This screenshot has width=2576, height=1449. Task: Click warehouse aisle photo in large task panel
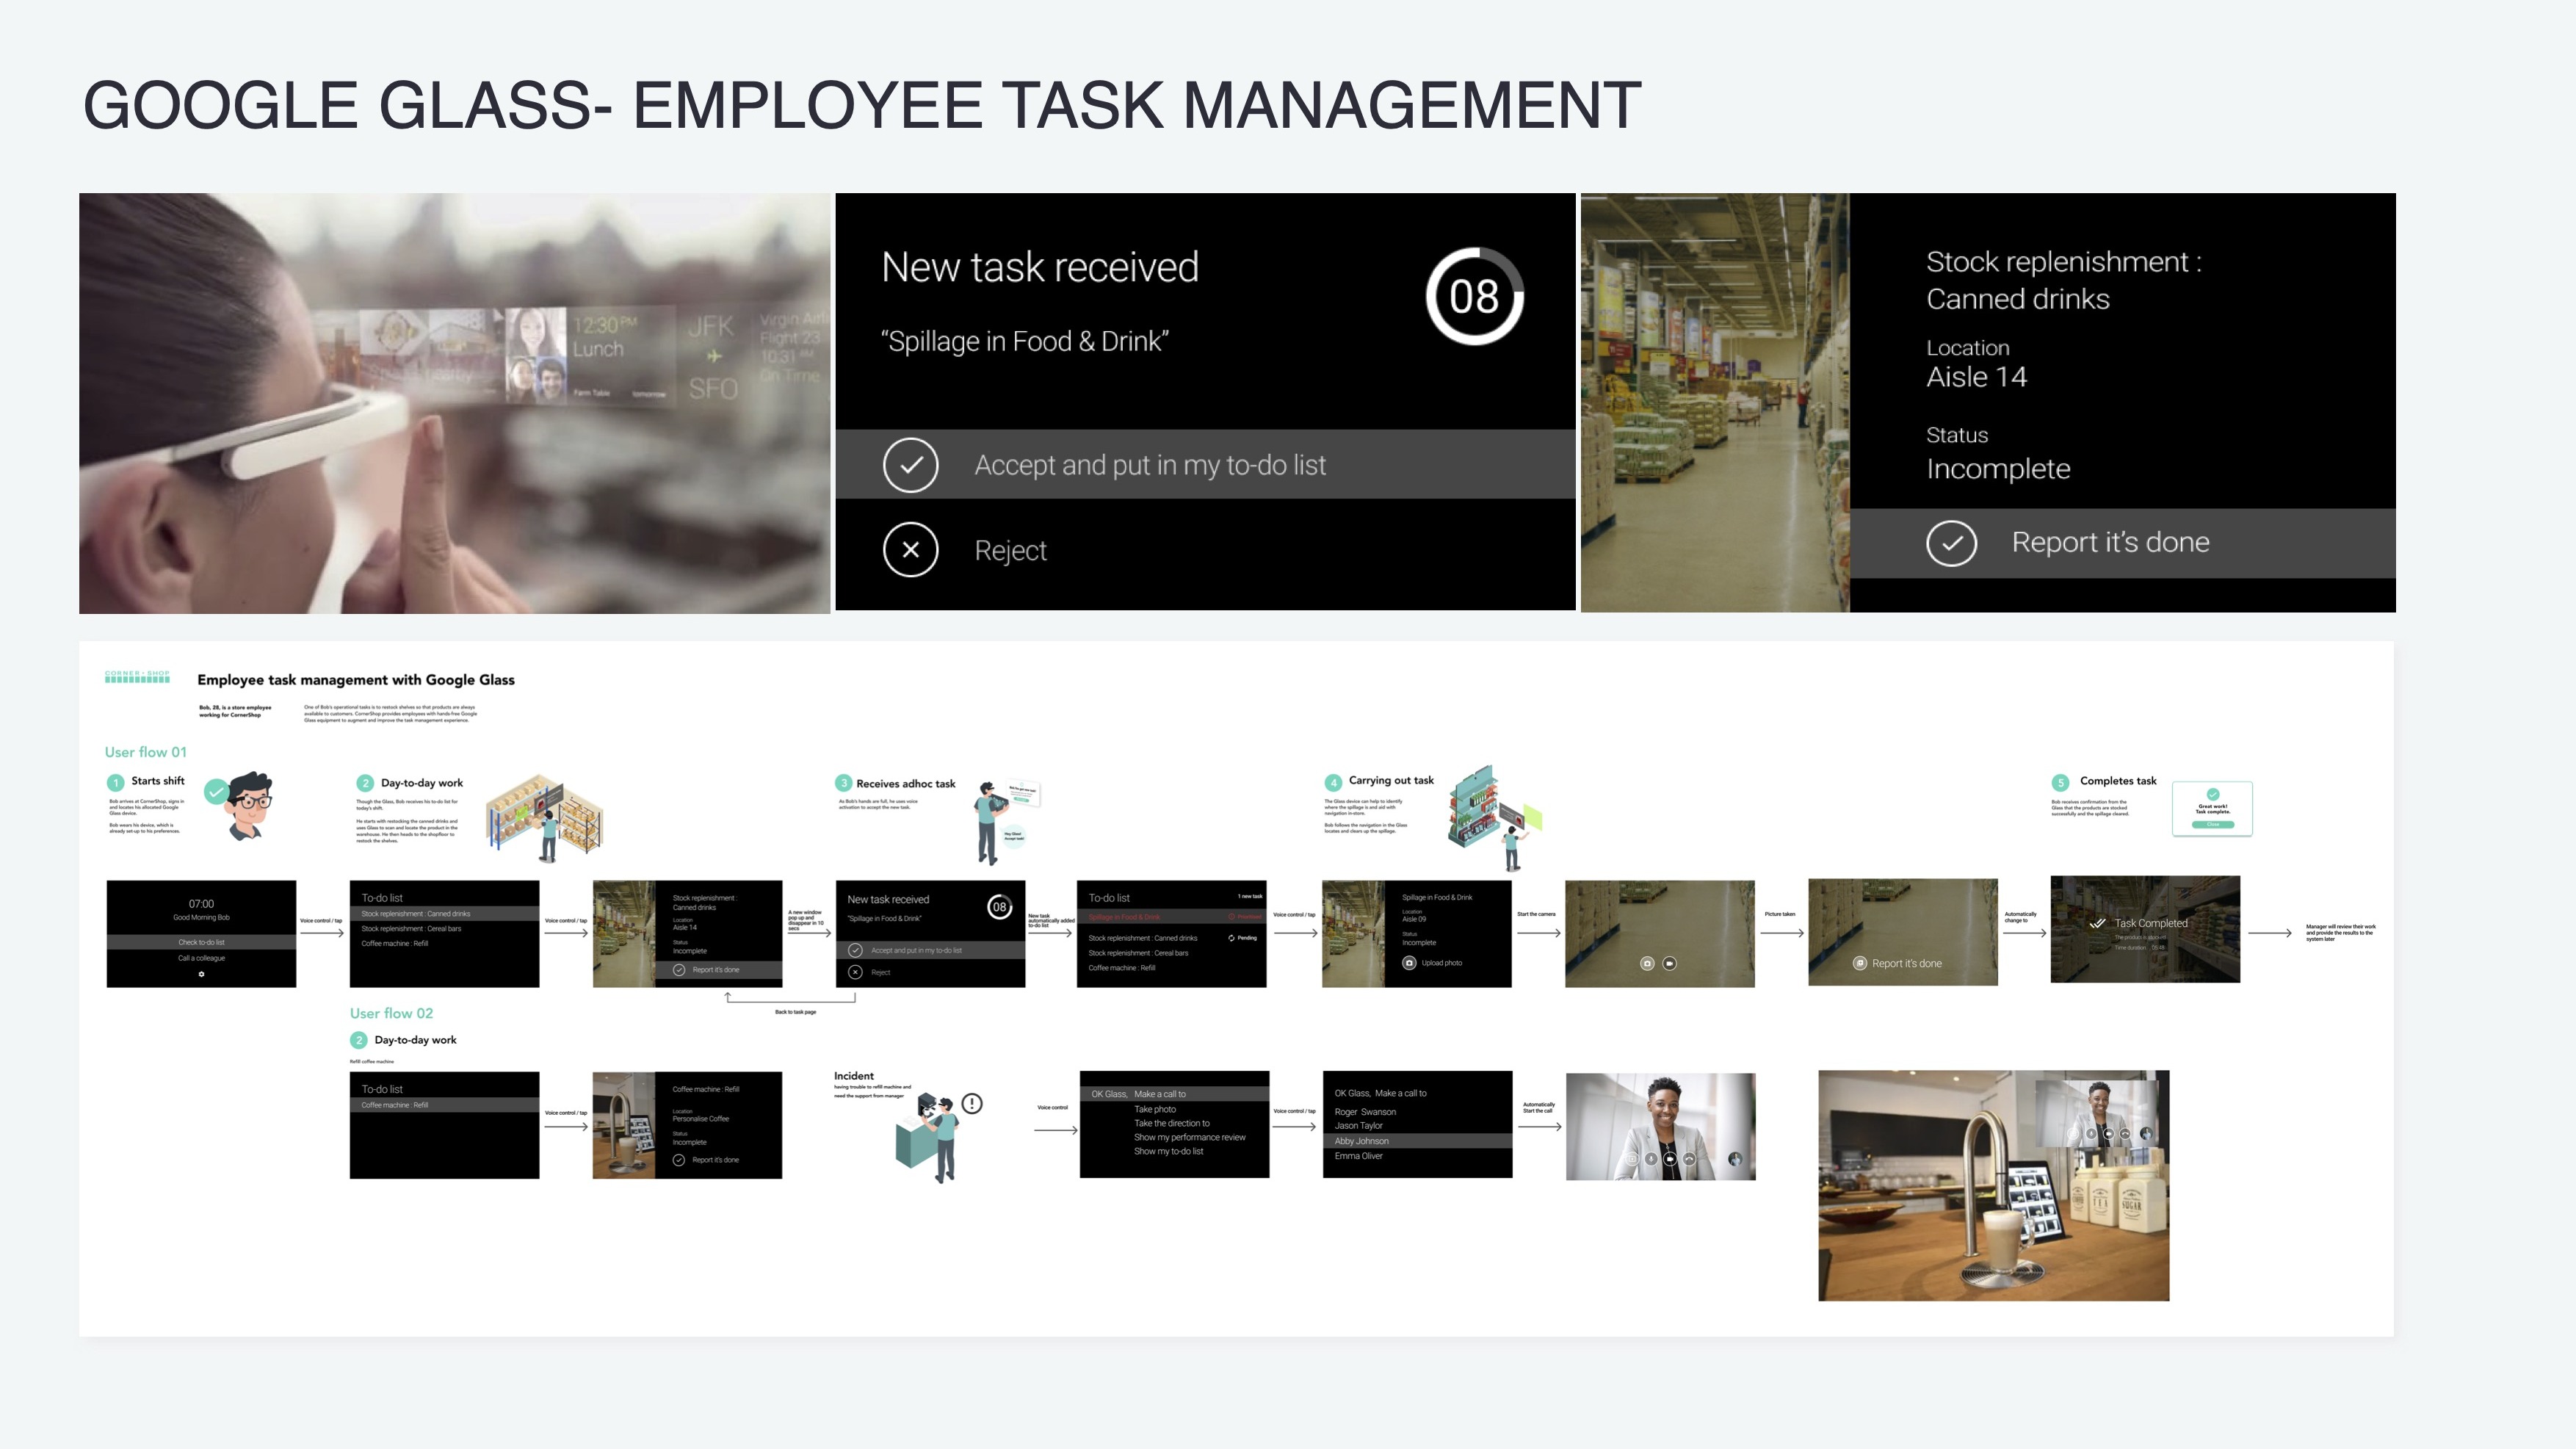[1715, 403]
